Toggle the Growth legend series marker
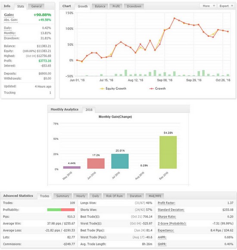The width and height of the screenshot is (237, 250). click(152, 89)
